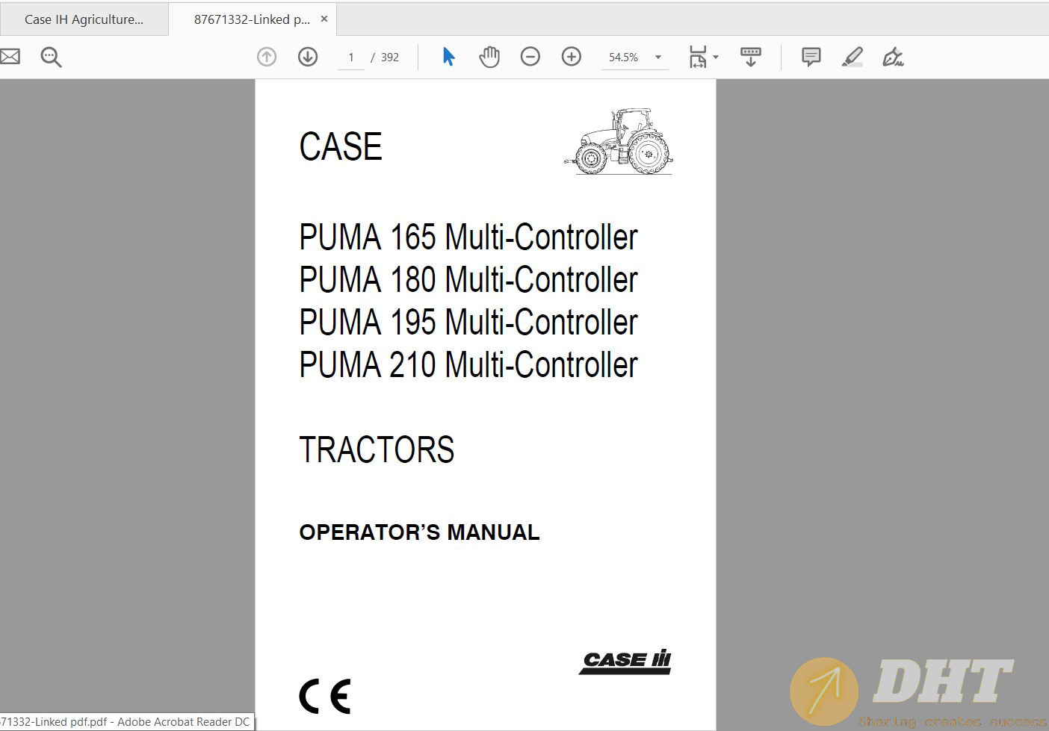Zoom in with the plus button
Image resolution: width=1049 pixels, height=731 pixels.
(x=572, y=57)
